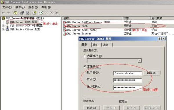
Task: Click the Up one level folder icon
Action: pyautogui.click(x=15, y=13)
